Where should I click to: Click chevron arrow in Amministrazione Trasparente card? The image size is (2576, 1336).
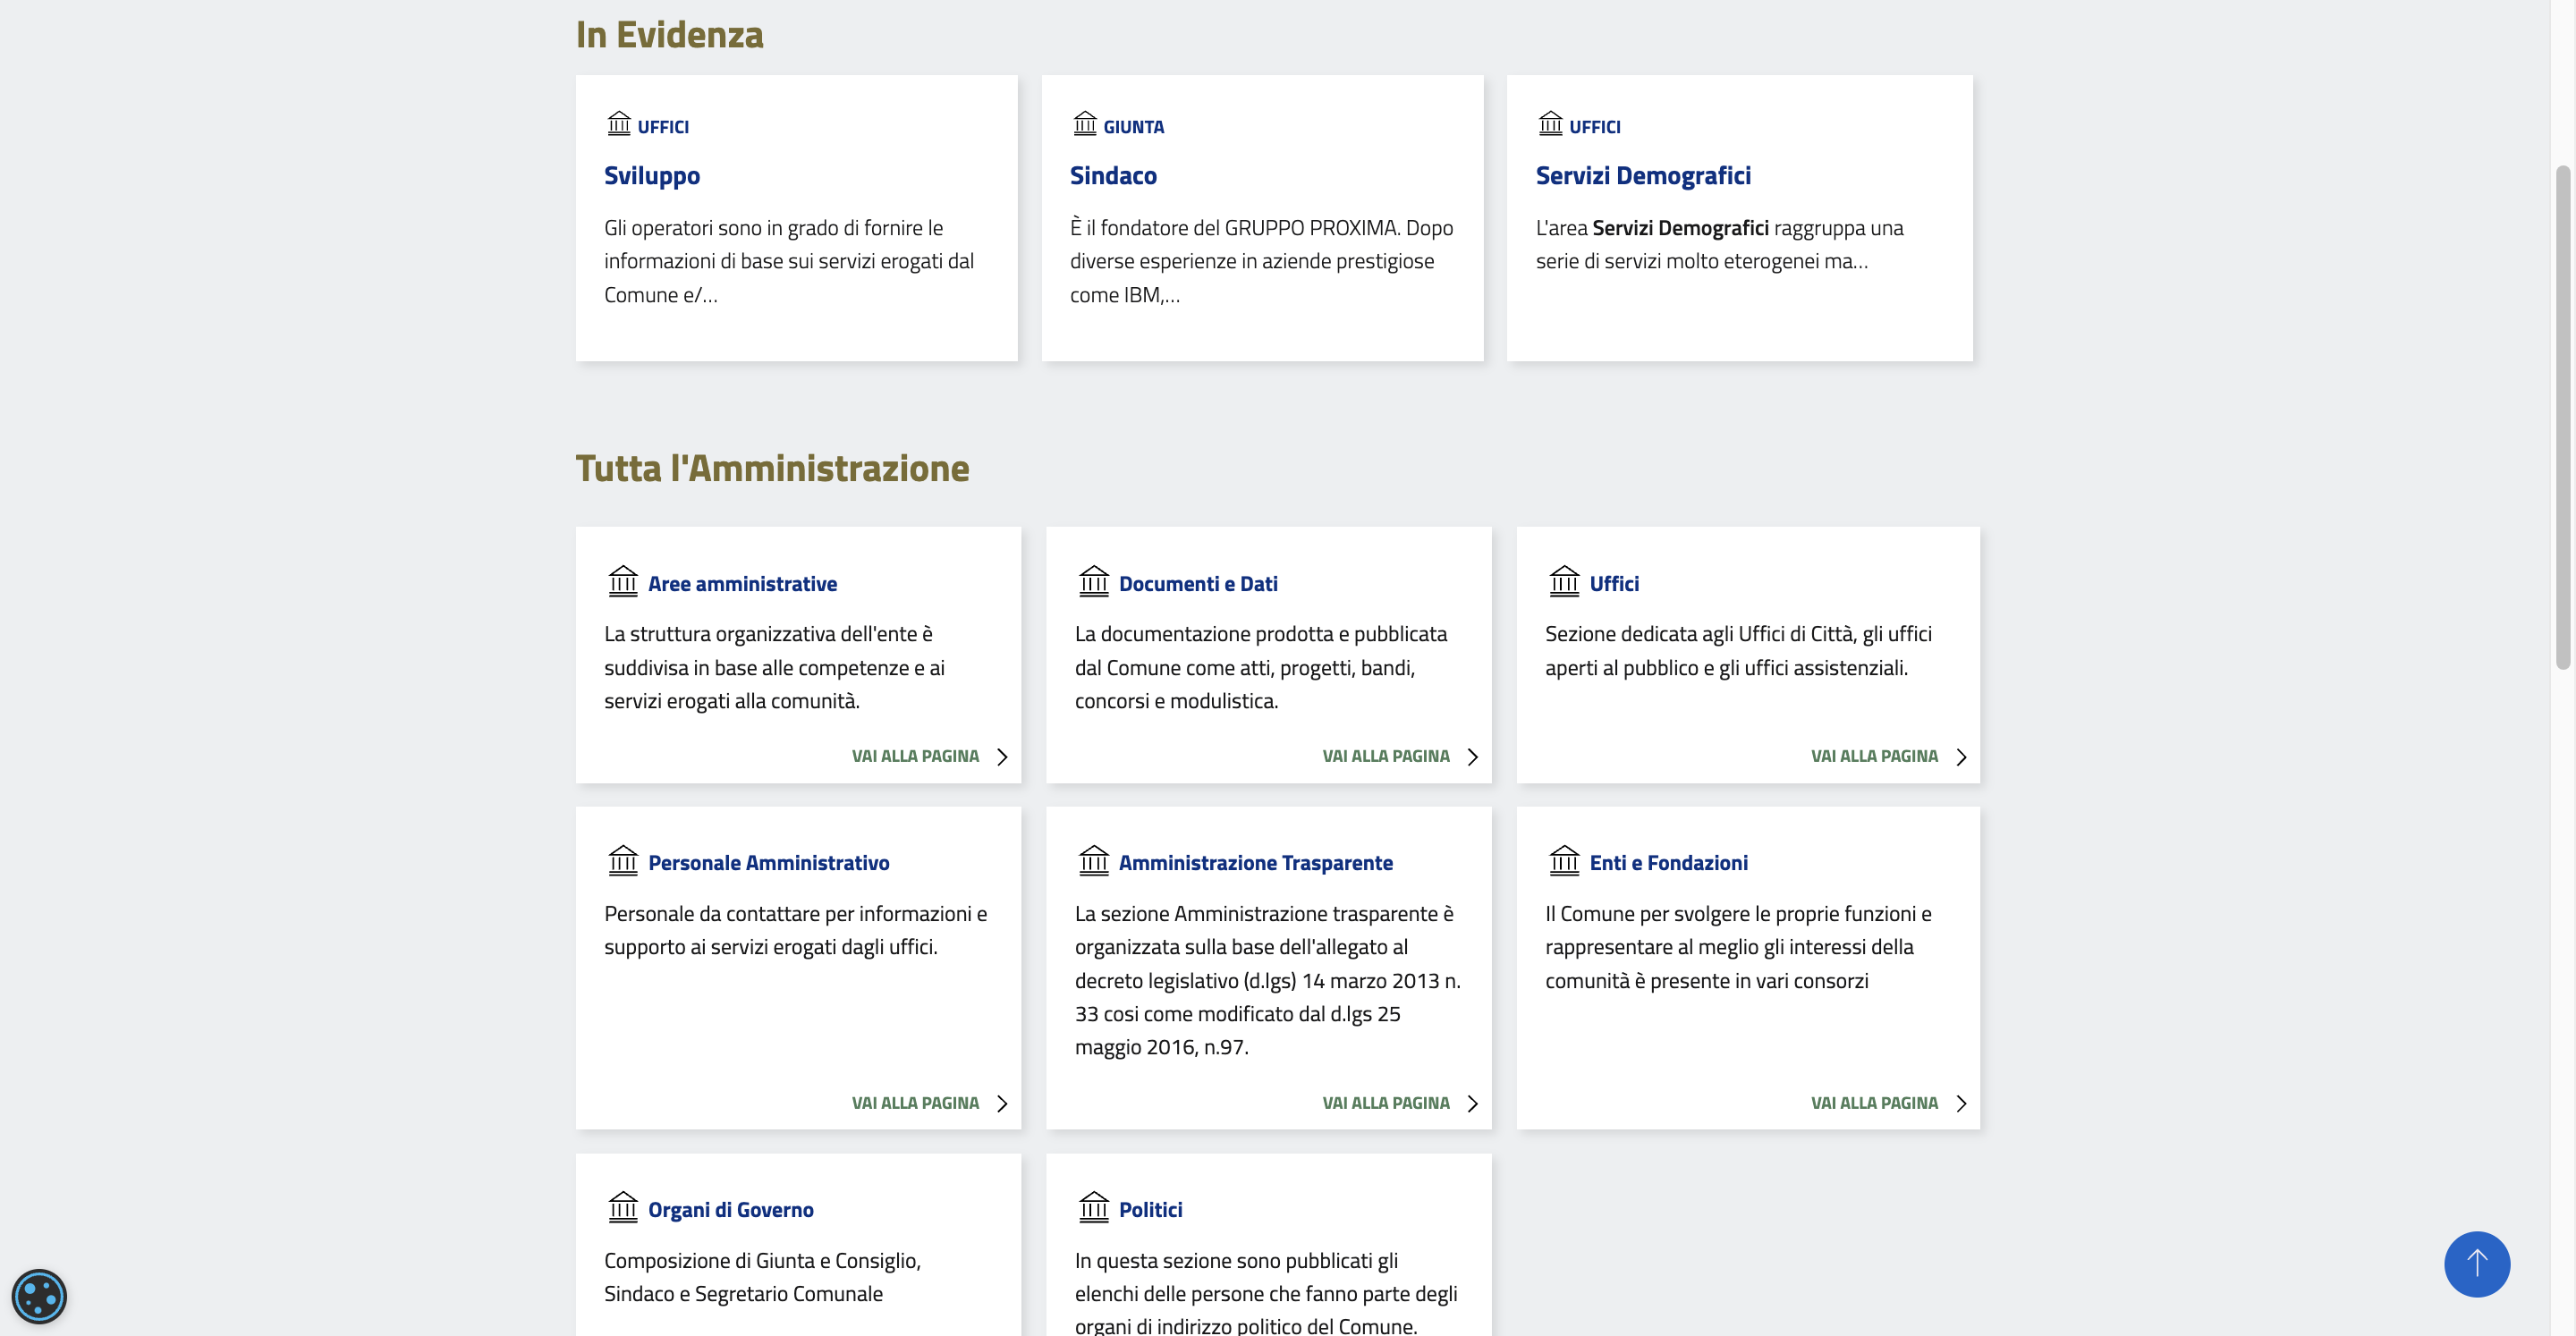click(x=1472, y=1104)
